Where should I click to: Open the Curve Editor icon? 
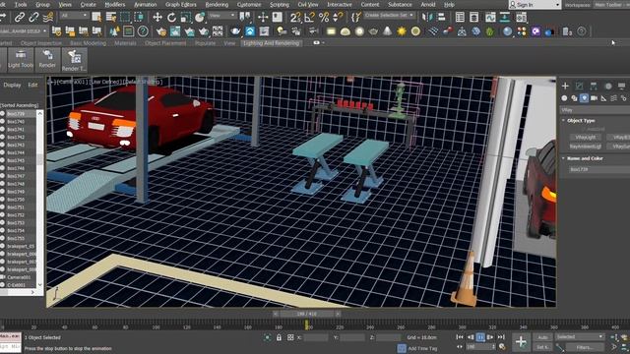[490, 18]
